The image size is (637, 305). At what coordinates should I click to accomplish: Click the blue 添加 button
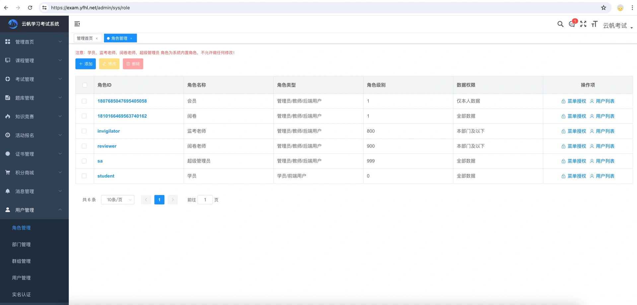[x=86, y=64]
